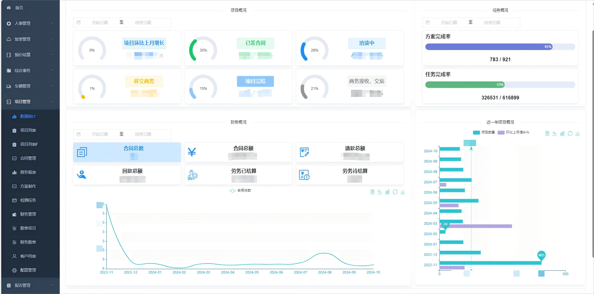Go to 首页 in the sidebar

19,7
